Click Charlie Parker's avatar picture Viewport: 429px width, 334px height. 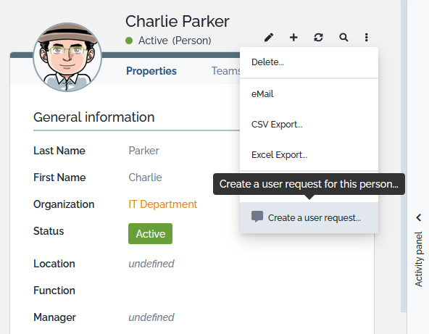pyautogui.click(x=67, y=57)
